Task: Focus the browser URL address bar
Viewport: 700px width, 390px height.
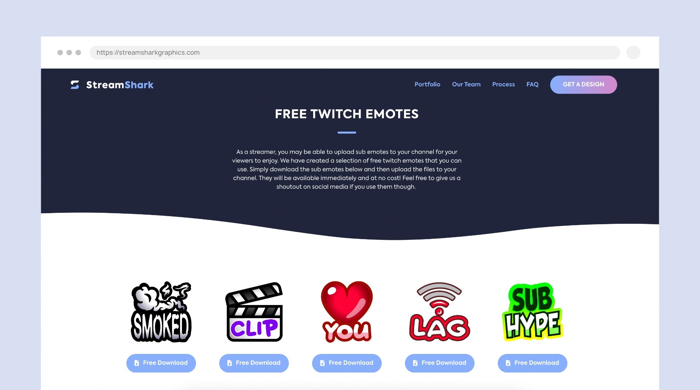Action: pos(355,52)
